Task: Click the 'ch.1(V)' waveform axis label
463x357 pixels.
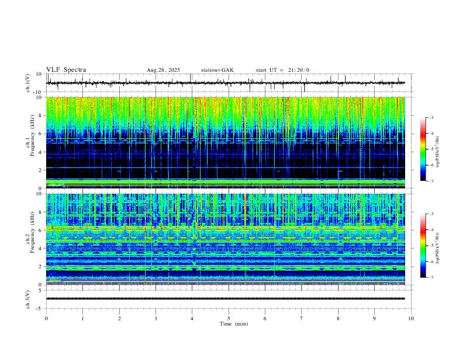Action: coord(28,83)
